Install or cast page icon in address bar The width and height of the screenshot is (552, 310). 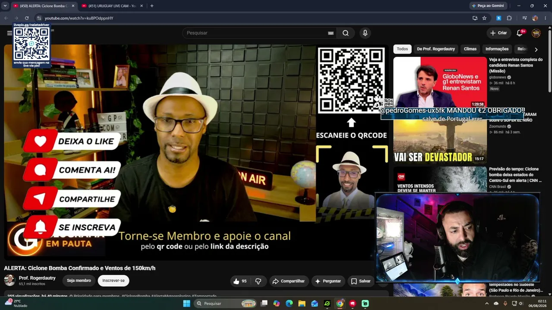point(475,18)
